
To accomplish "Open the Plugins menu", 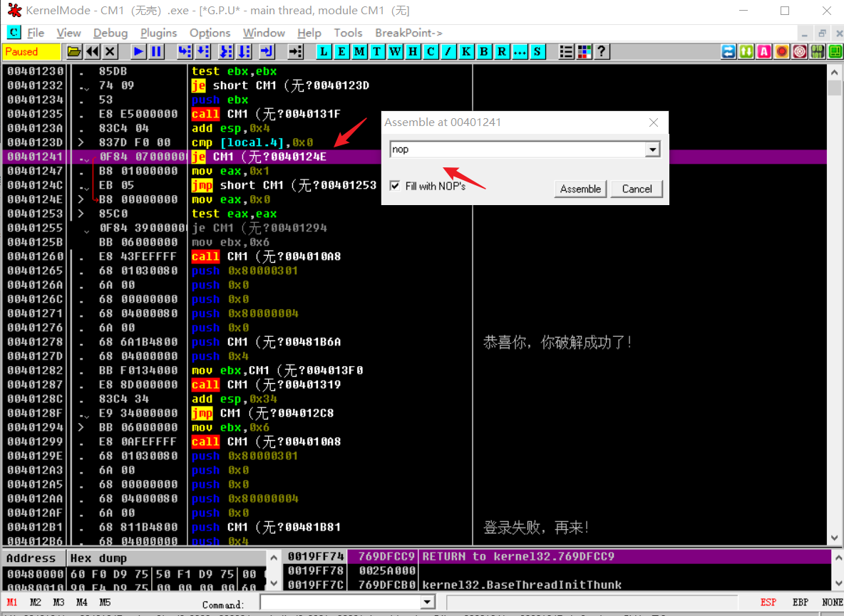I will [158, 33].
